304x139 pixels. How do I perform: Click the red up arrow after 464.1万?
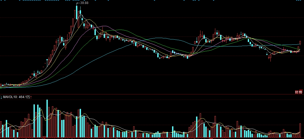pos(31,97)
